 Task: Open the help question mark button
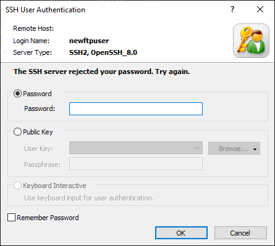(232, 9)
